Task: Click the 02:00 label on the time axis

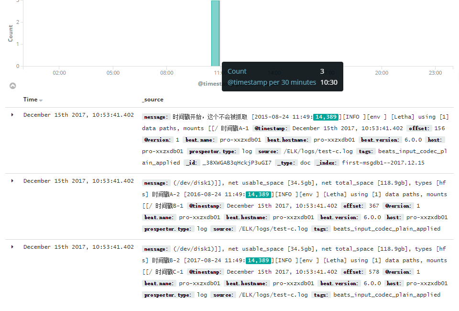Action: click(x=59, y=73)
